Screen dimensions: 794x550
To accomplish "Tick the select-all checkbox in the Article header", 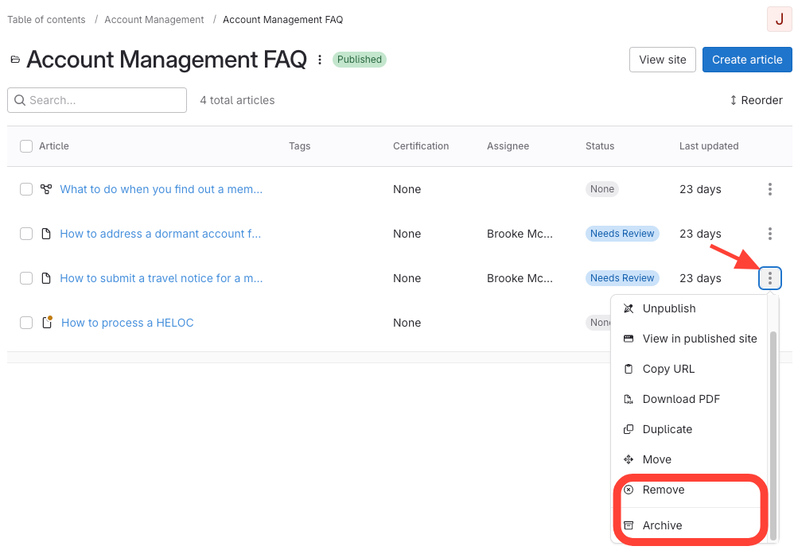I will click(x=26, y=146).
